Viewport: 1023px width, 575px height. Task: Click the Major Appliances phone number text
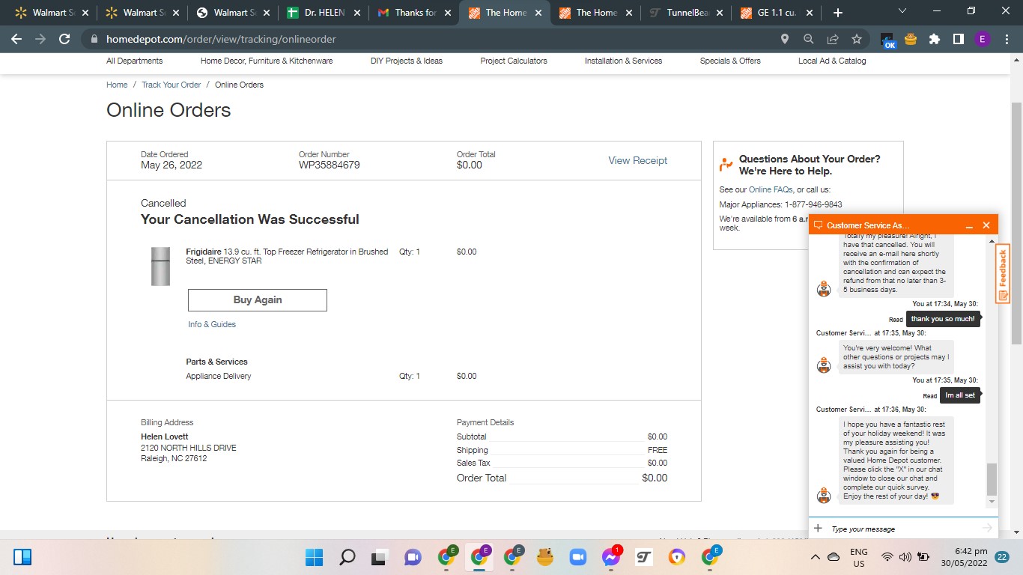click(813, 204)
